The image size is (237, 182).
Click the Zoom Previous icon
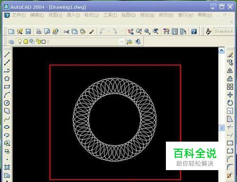(x=156, y=31)
